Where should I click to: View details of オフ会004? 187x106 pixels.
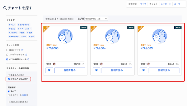(117, 70)
